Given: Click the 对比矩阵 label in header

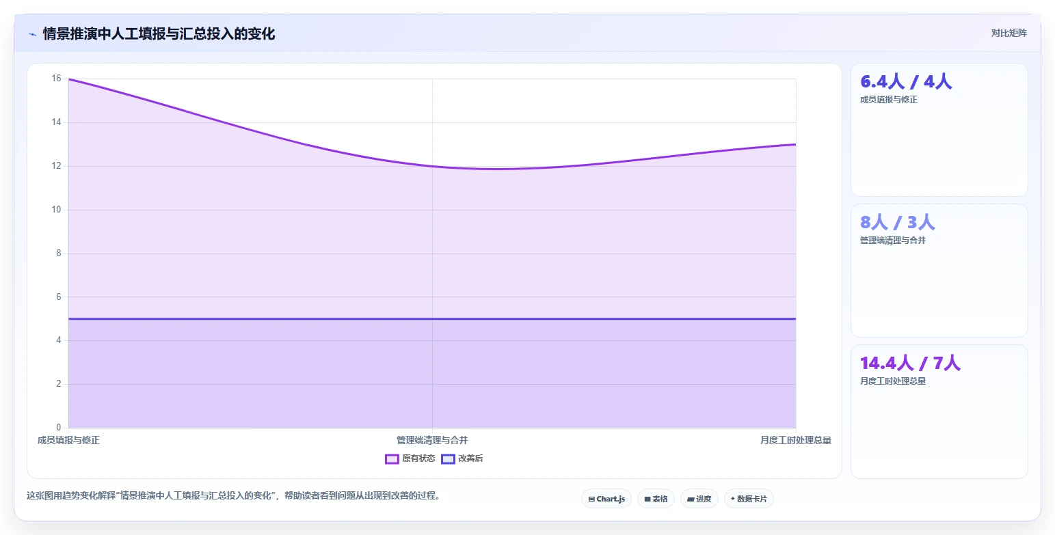Looking at the screenshot, I should 1009,33.
